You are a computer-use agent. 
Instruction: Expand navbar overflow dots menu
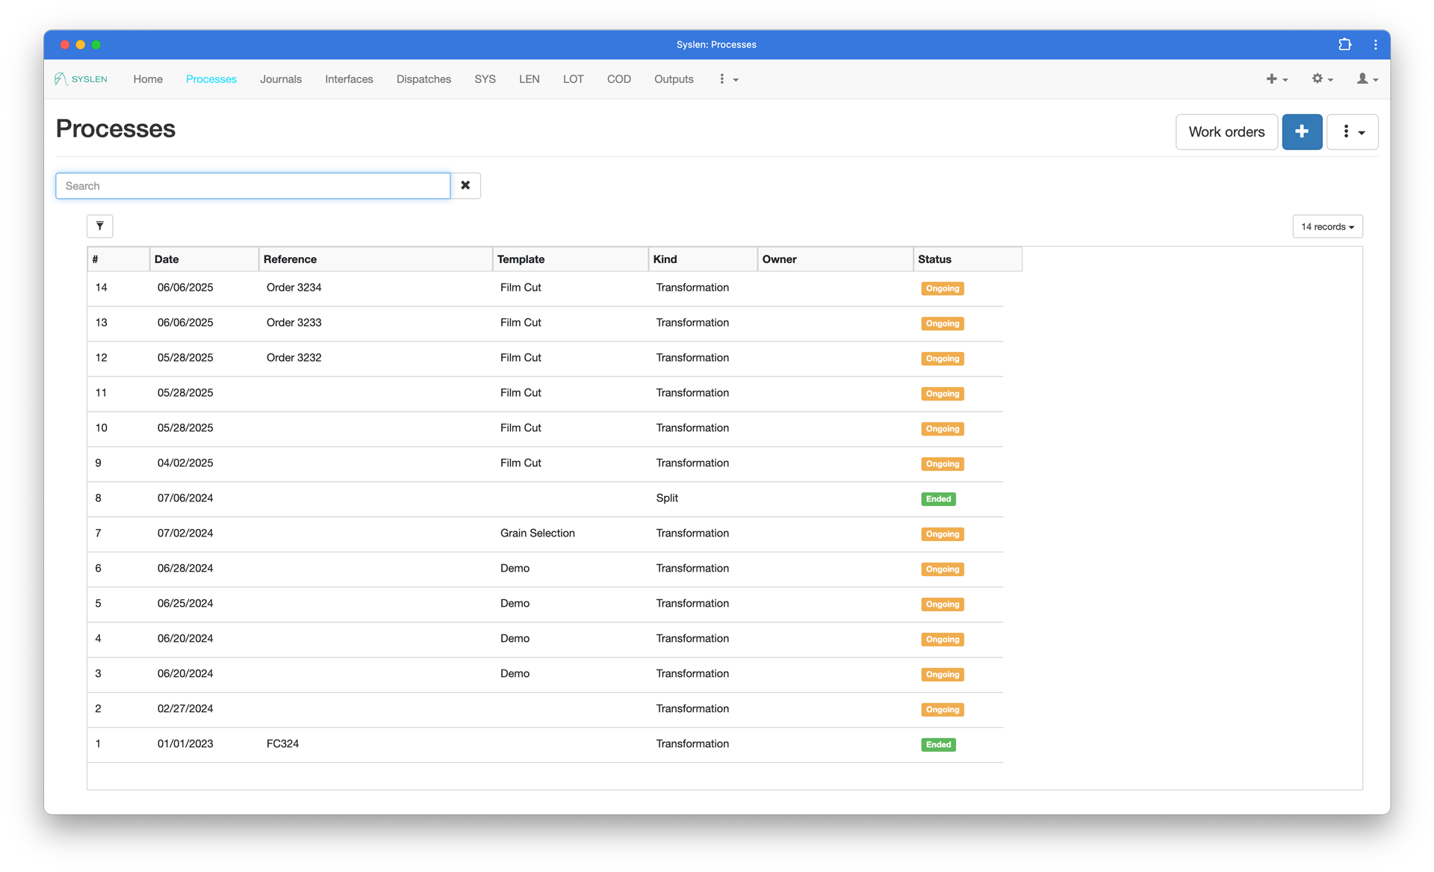pyautogui.click(x=728, y=79)
